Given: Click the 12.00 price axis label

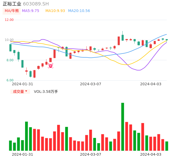Looking at the screenshot, I should [9, 20].
